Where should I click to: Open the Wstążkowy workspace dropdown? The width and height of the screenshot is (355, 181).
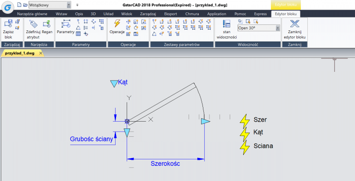click(x=50, y=5)
